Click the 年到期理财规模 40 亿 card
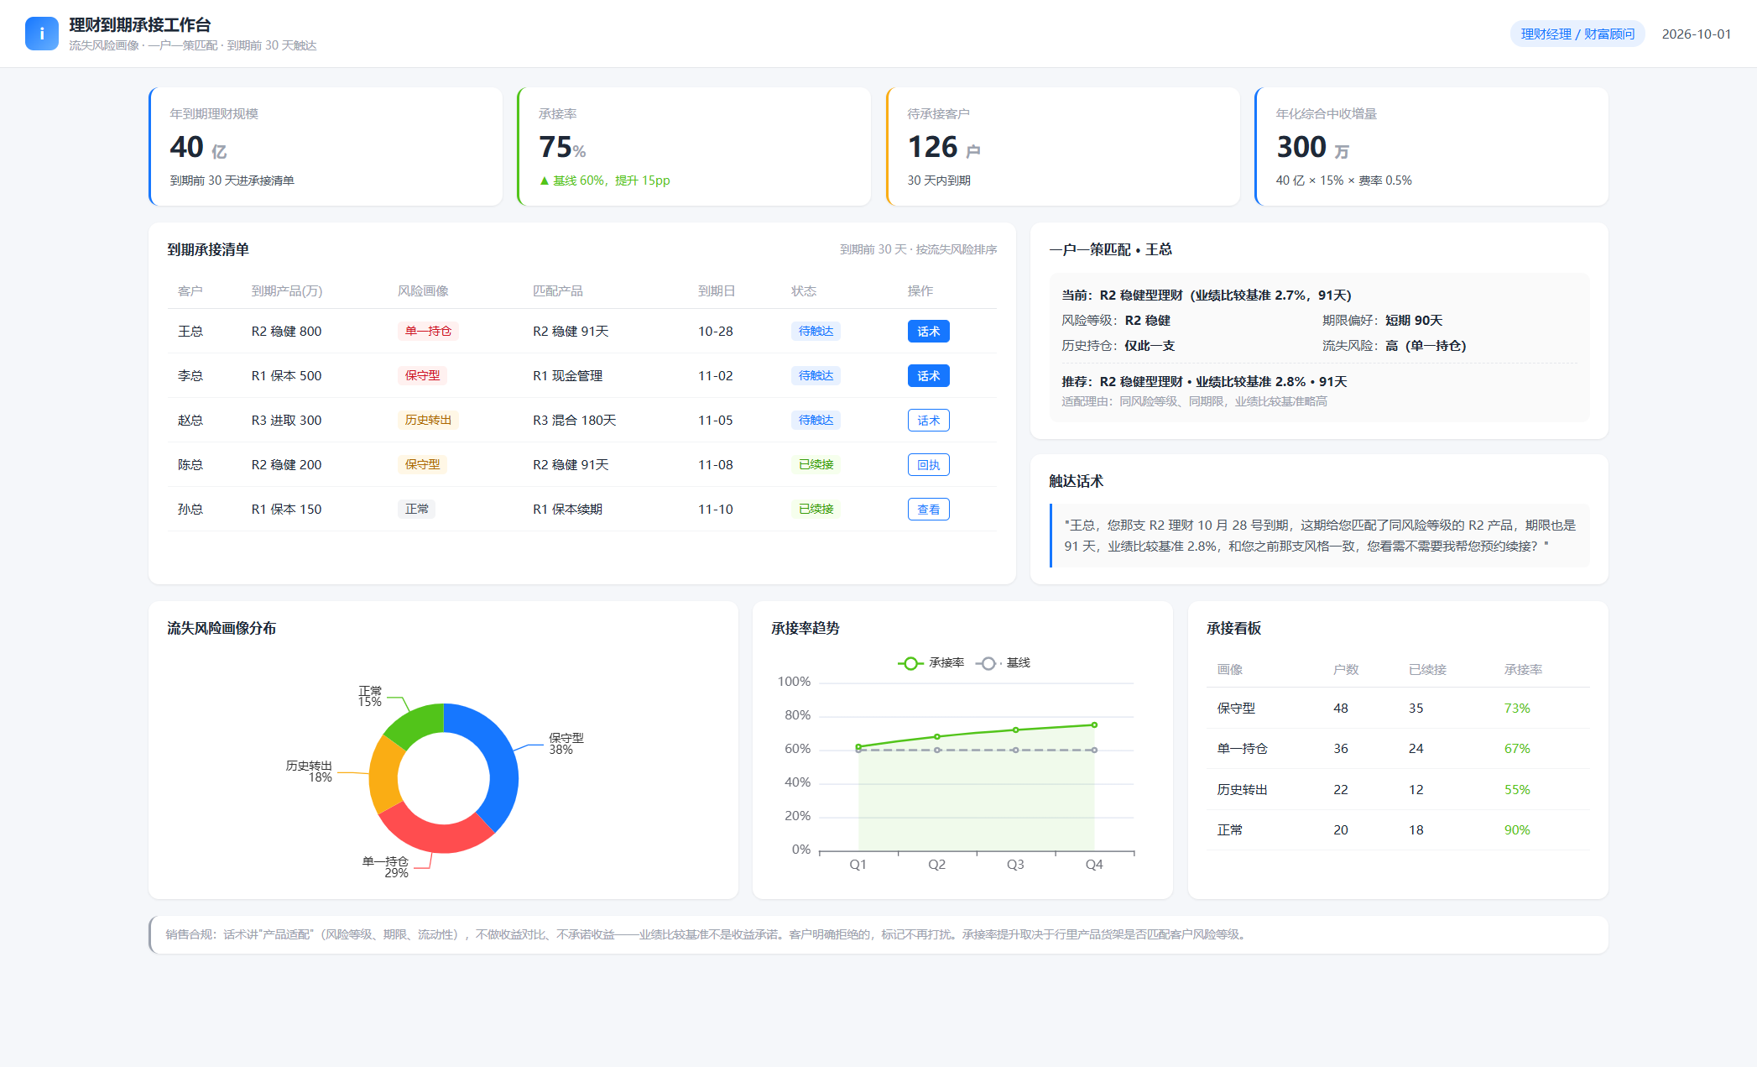 click(x=326, y=146)
